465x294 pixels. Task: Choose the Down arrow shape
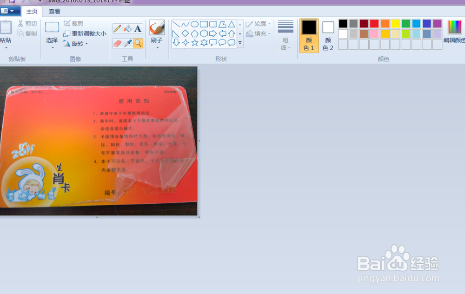coord(176,43)
